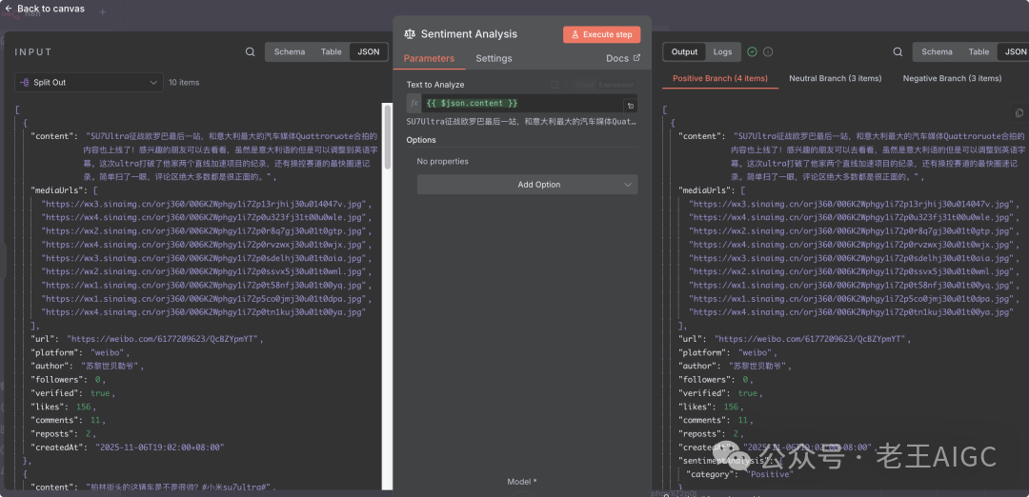Click the Back to canvas arrow
The width and height of the screenshot is (1029, 497).
click(9, 9)
